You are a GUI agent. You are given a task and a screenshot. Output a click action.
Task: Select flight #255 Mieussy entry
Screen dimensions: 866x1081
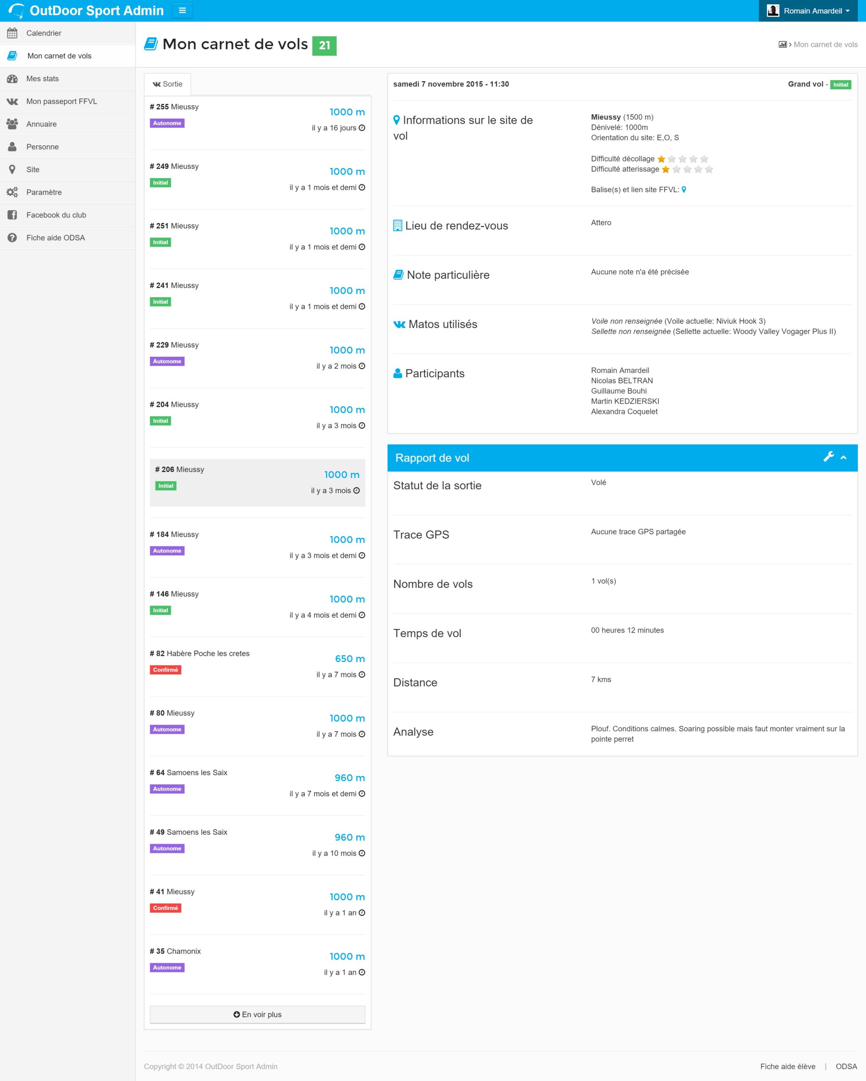tap(257, 118)
